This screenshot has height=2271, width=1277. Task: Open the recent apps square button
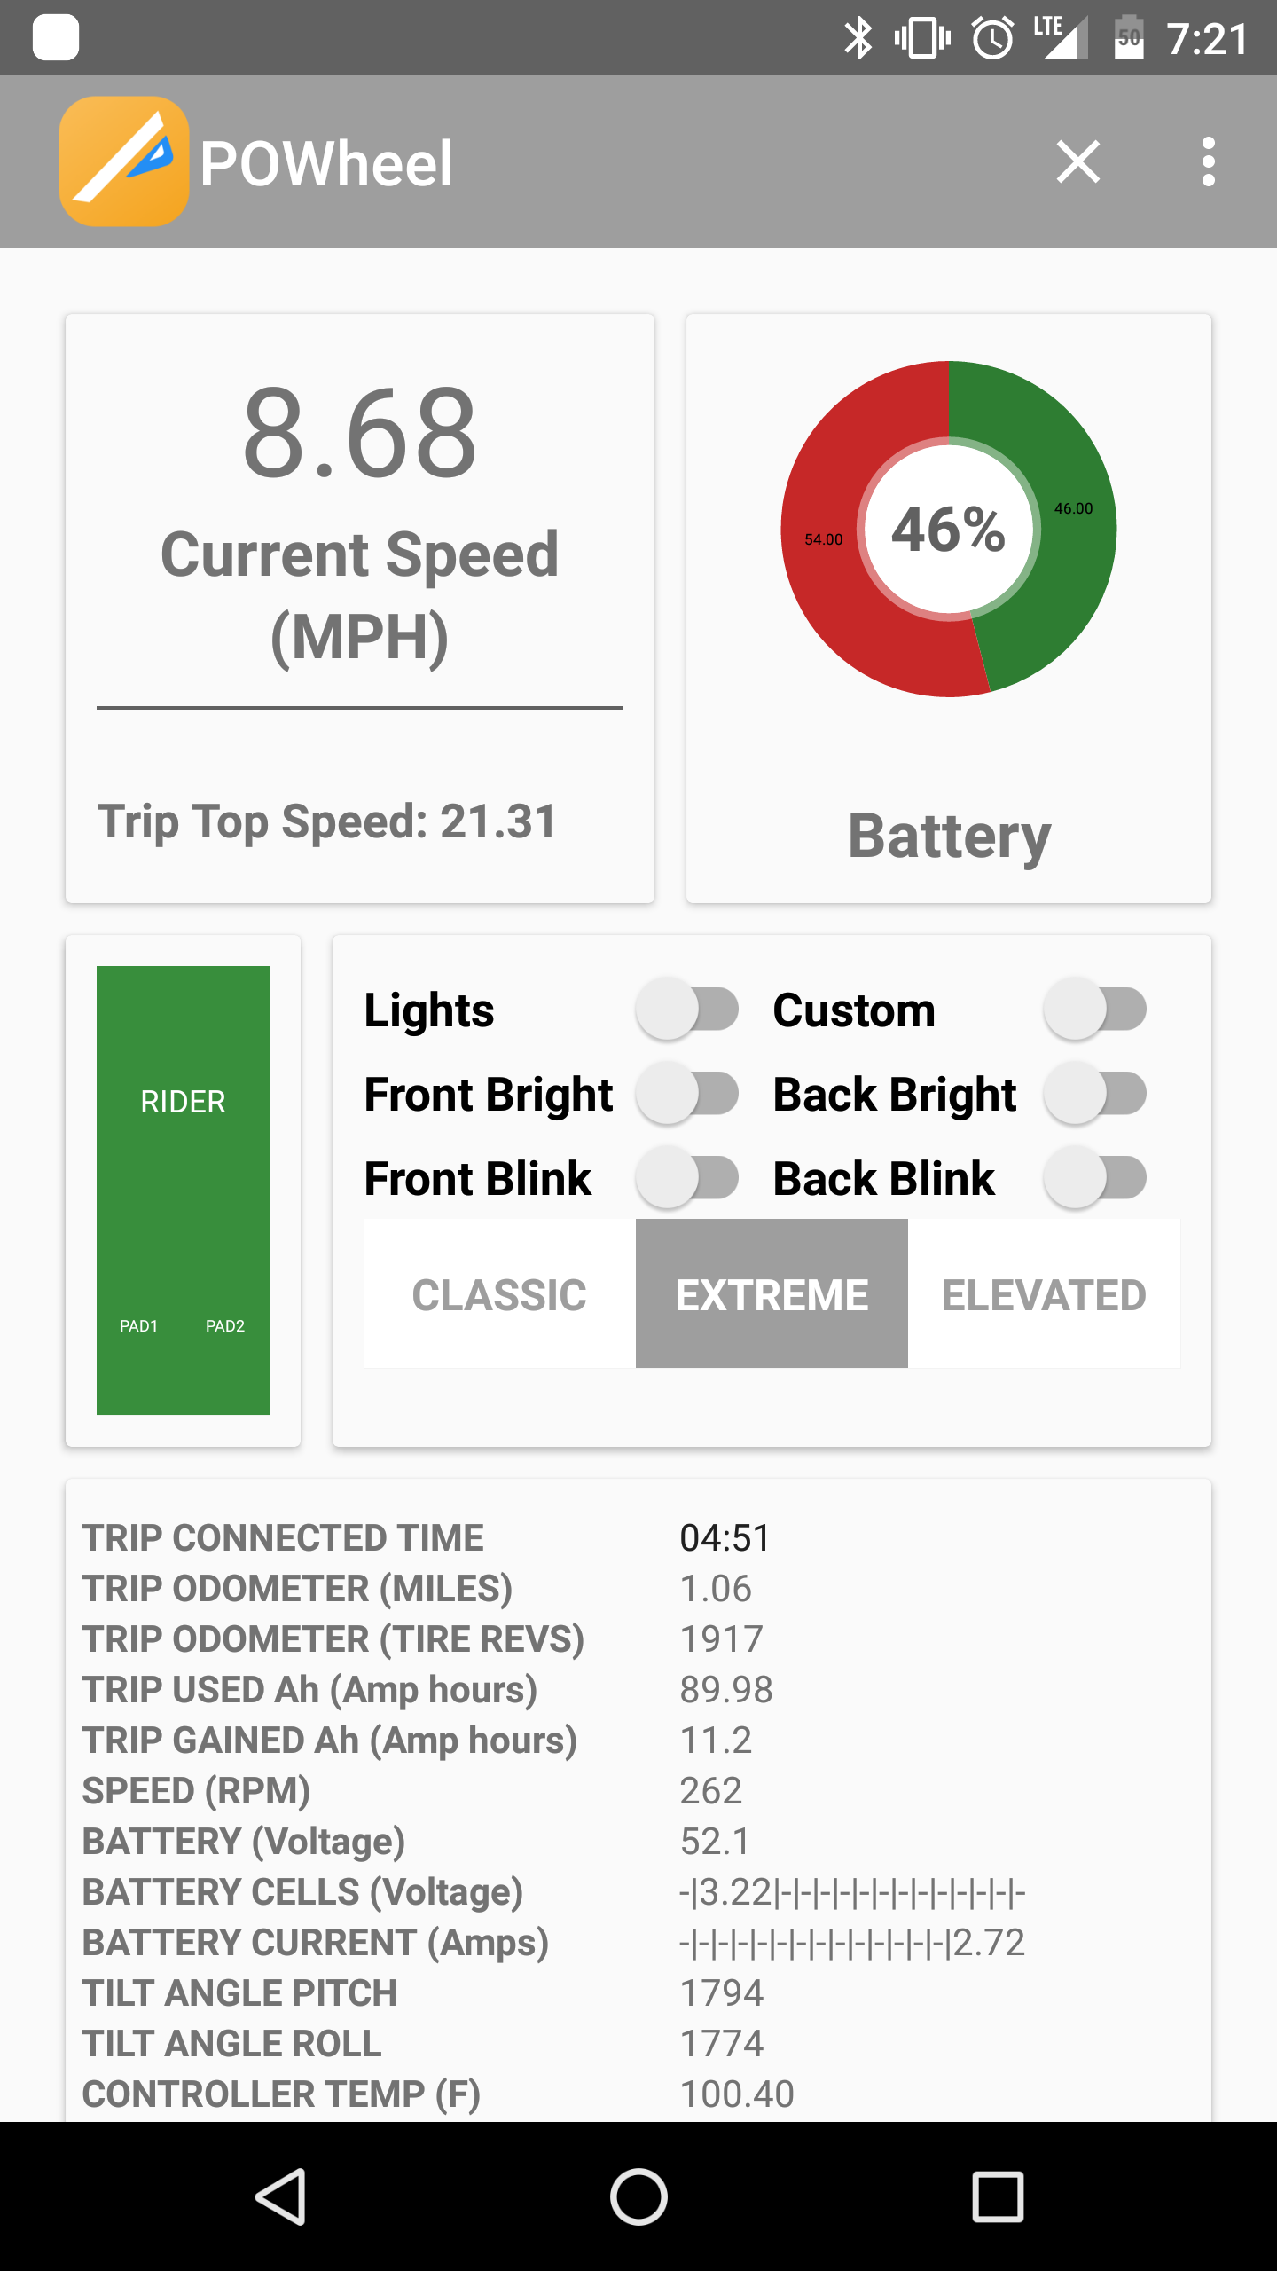998,2196
